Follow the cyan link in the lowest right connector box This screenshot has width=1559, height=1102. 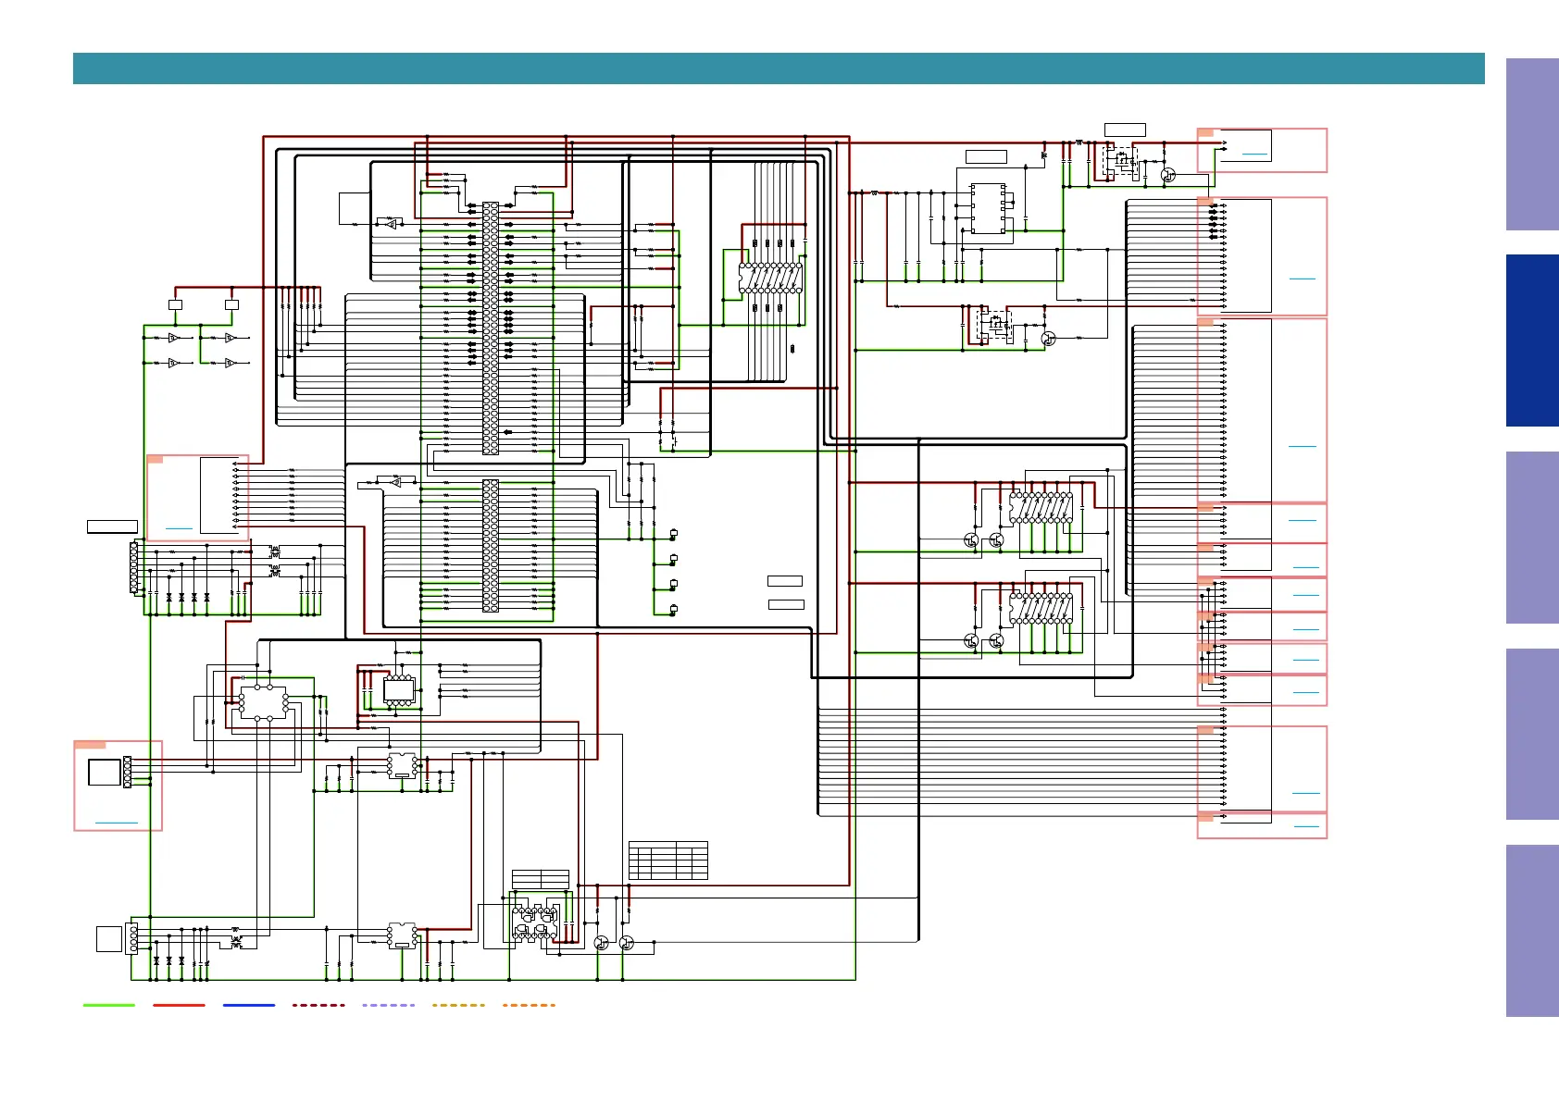(1306, 826)
